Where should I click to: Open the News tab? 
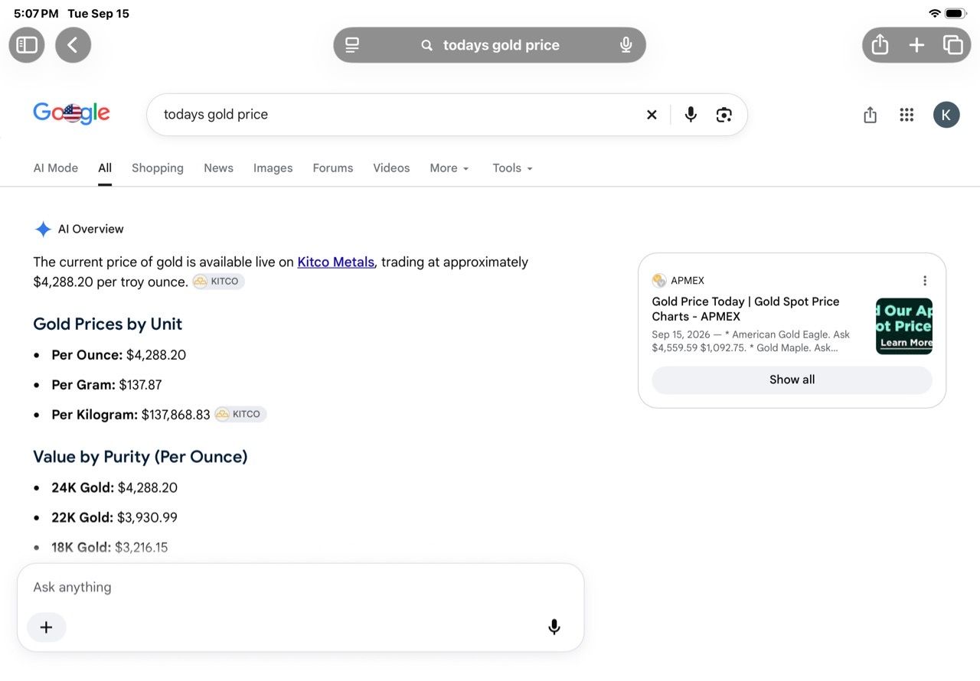(218, 168)
